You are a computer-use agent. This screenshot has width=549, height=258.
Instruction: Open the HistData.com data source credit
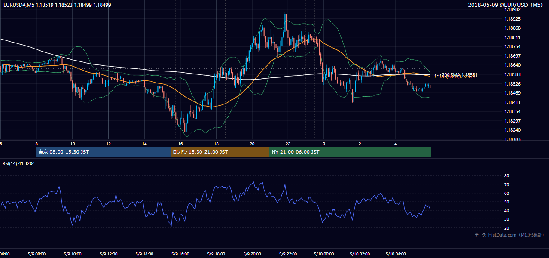[509, 235]
